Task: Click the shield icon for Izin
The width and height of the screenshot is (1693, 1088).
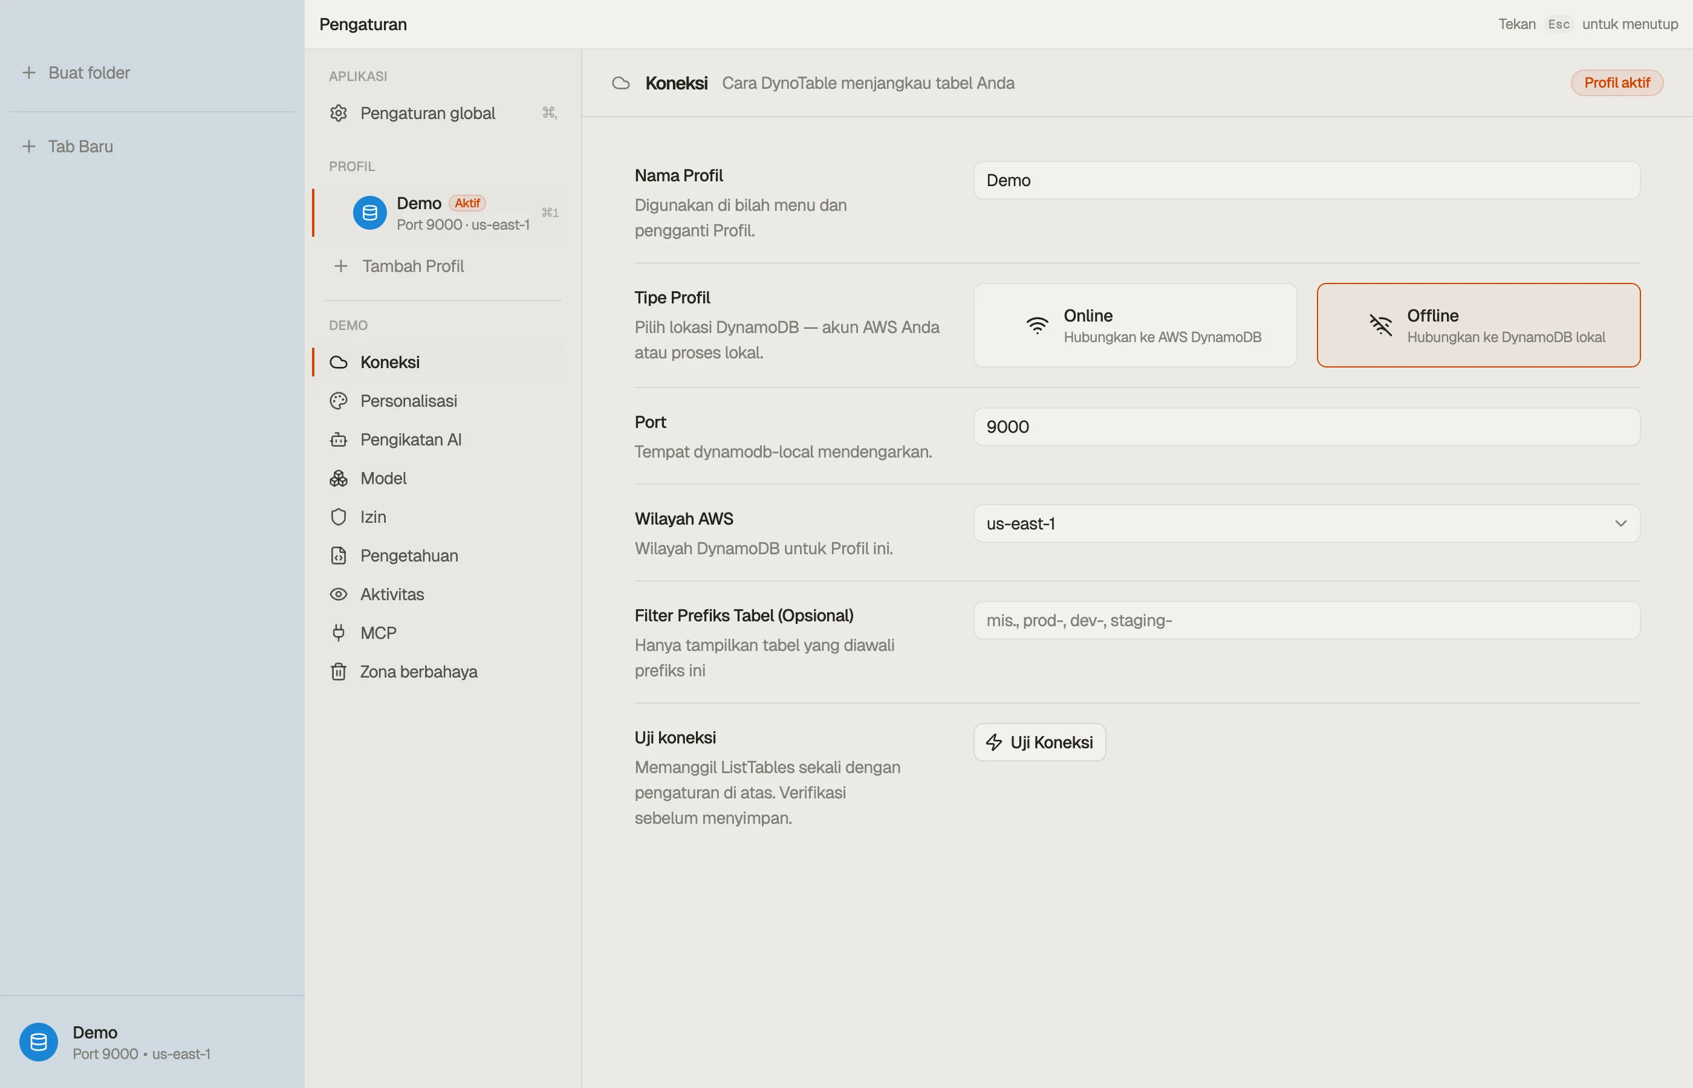Action: tap(339, 517)
